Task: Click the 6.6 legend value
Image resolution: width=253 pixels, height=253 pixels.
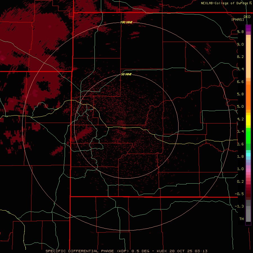Action: coord(240,82)
